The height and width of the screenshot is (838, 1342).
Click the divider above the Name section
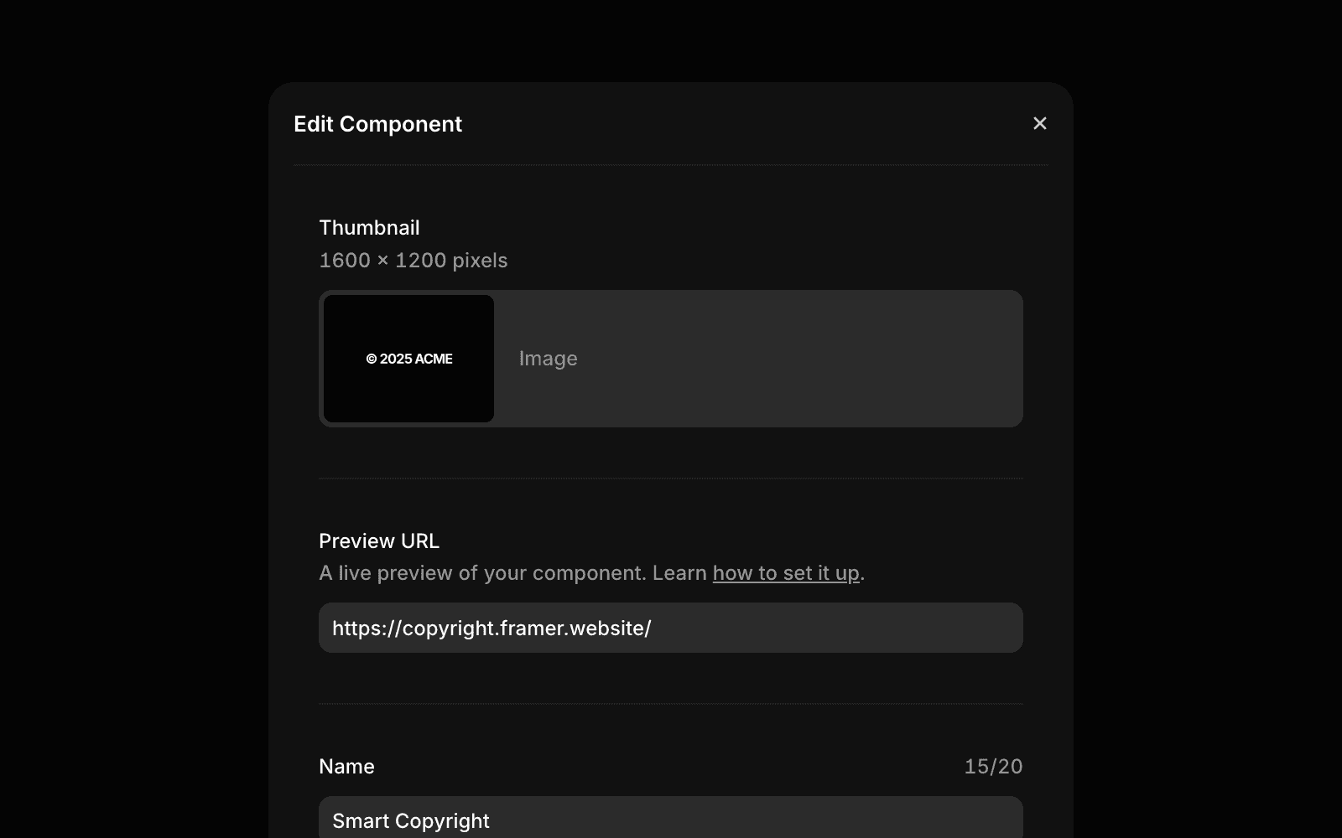click(670, 703)
